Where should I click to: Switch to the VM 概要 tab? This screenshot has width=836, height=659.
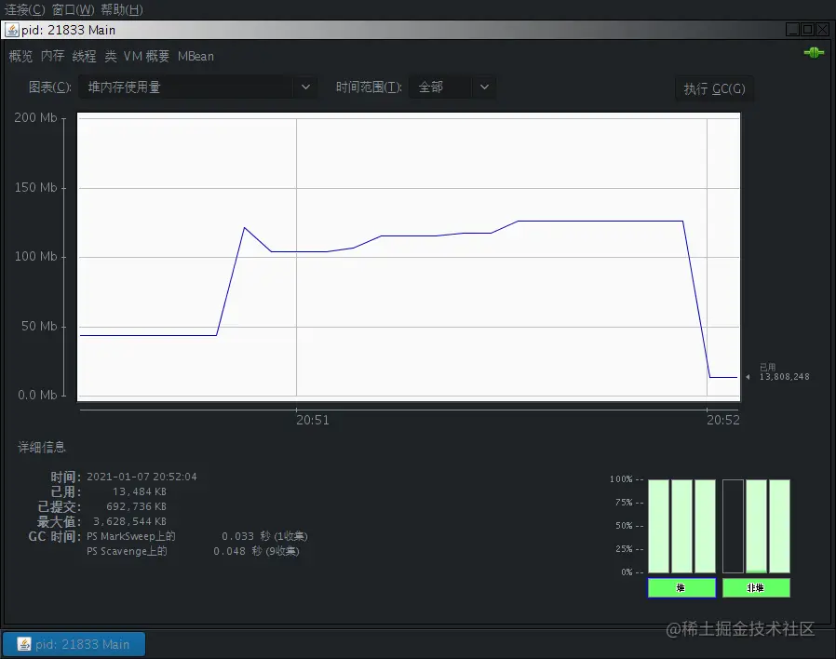[x=146, y=56]
